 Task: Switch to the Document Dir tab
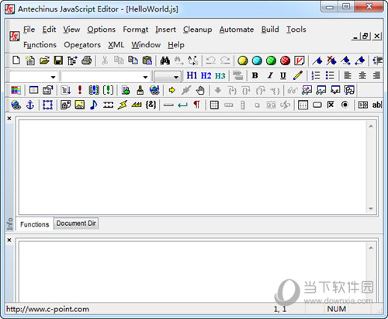pos(76,224)
